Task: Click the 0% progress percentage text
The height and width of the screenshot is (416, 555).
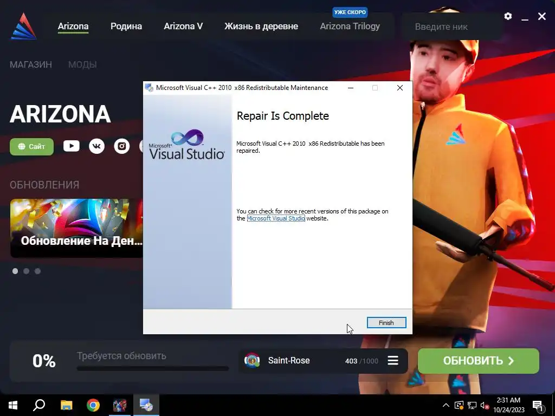Action: pos(44,361)
